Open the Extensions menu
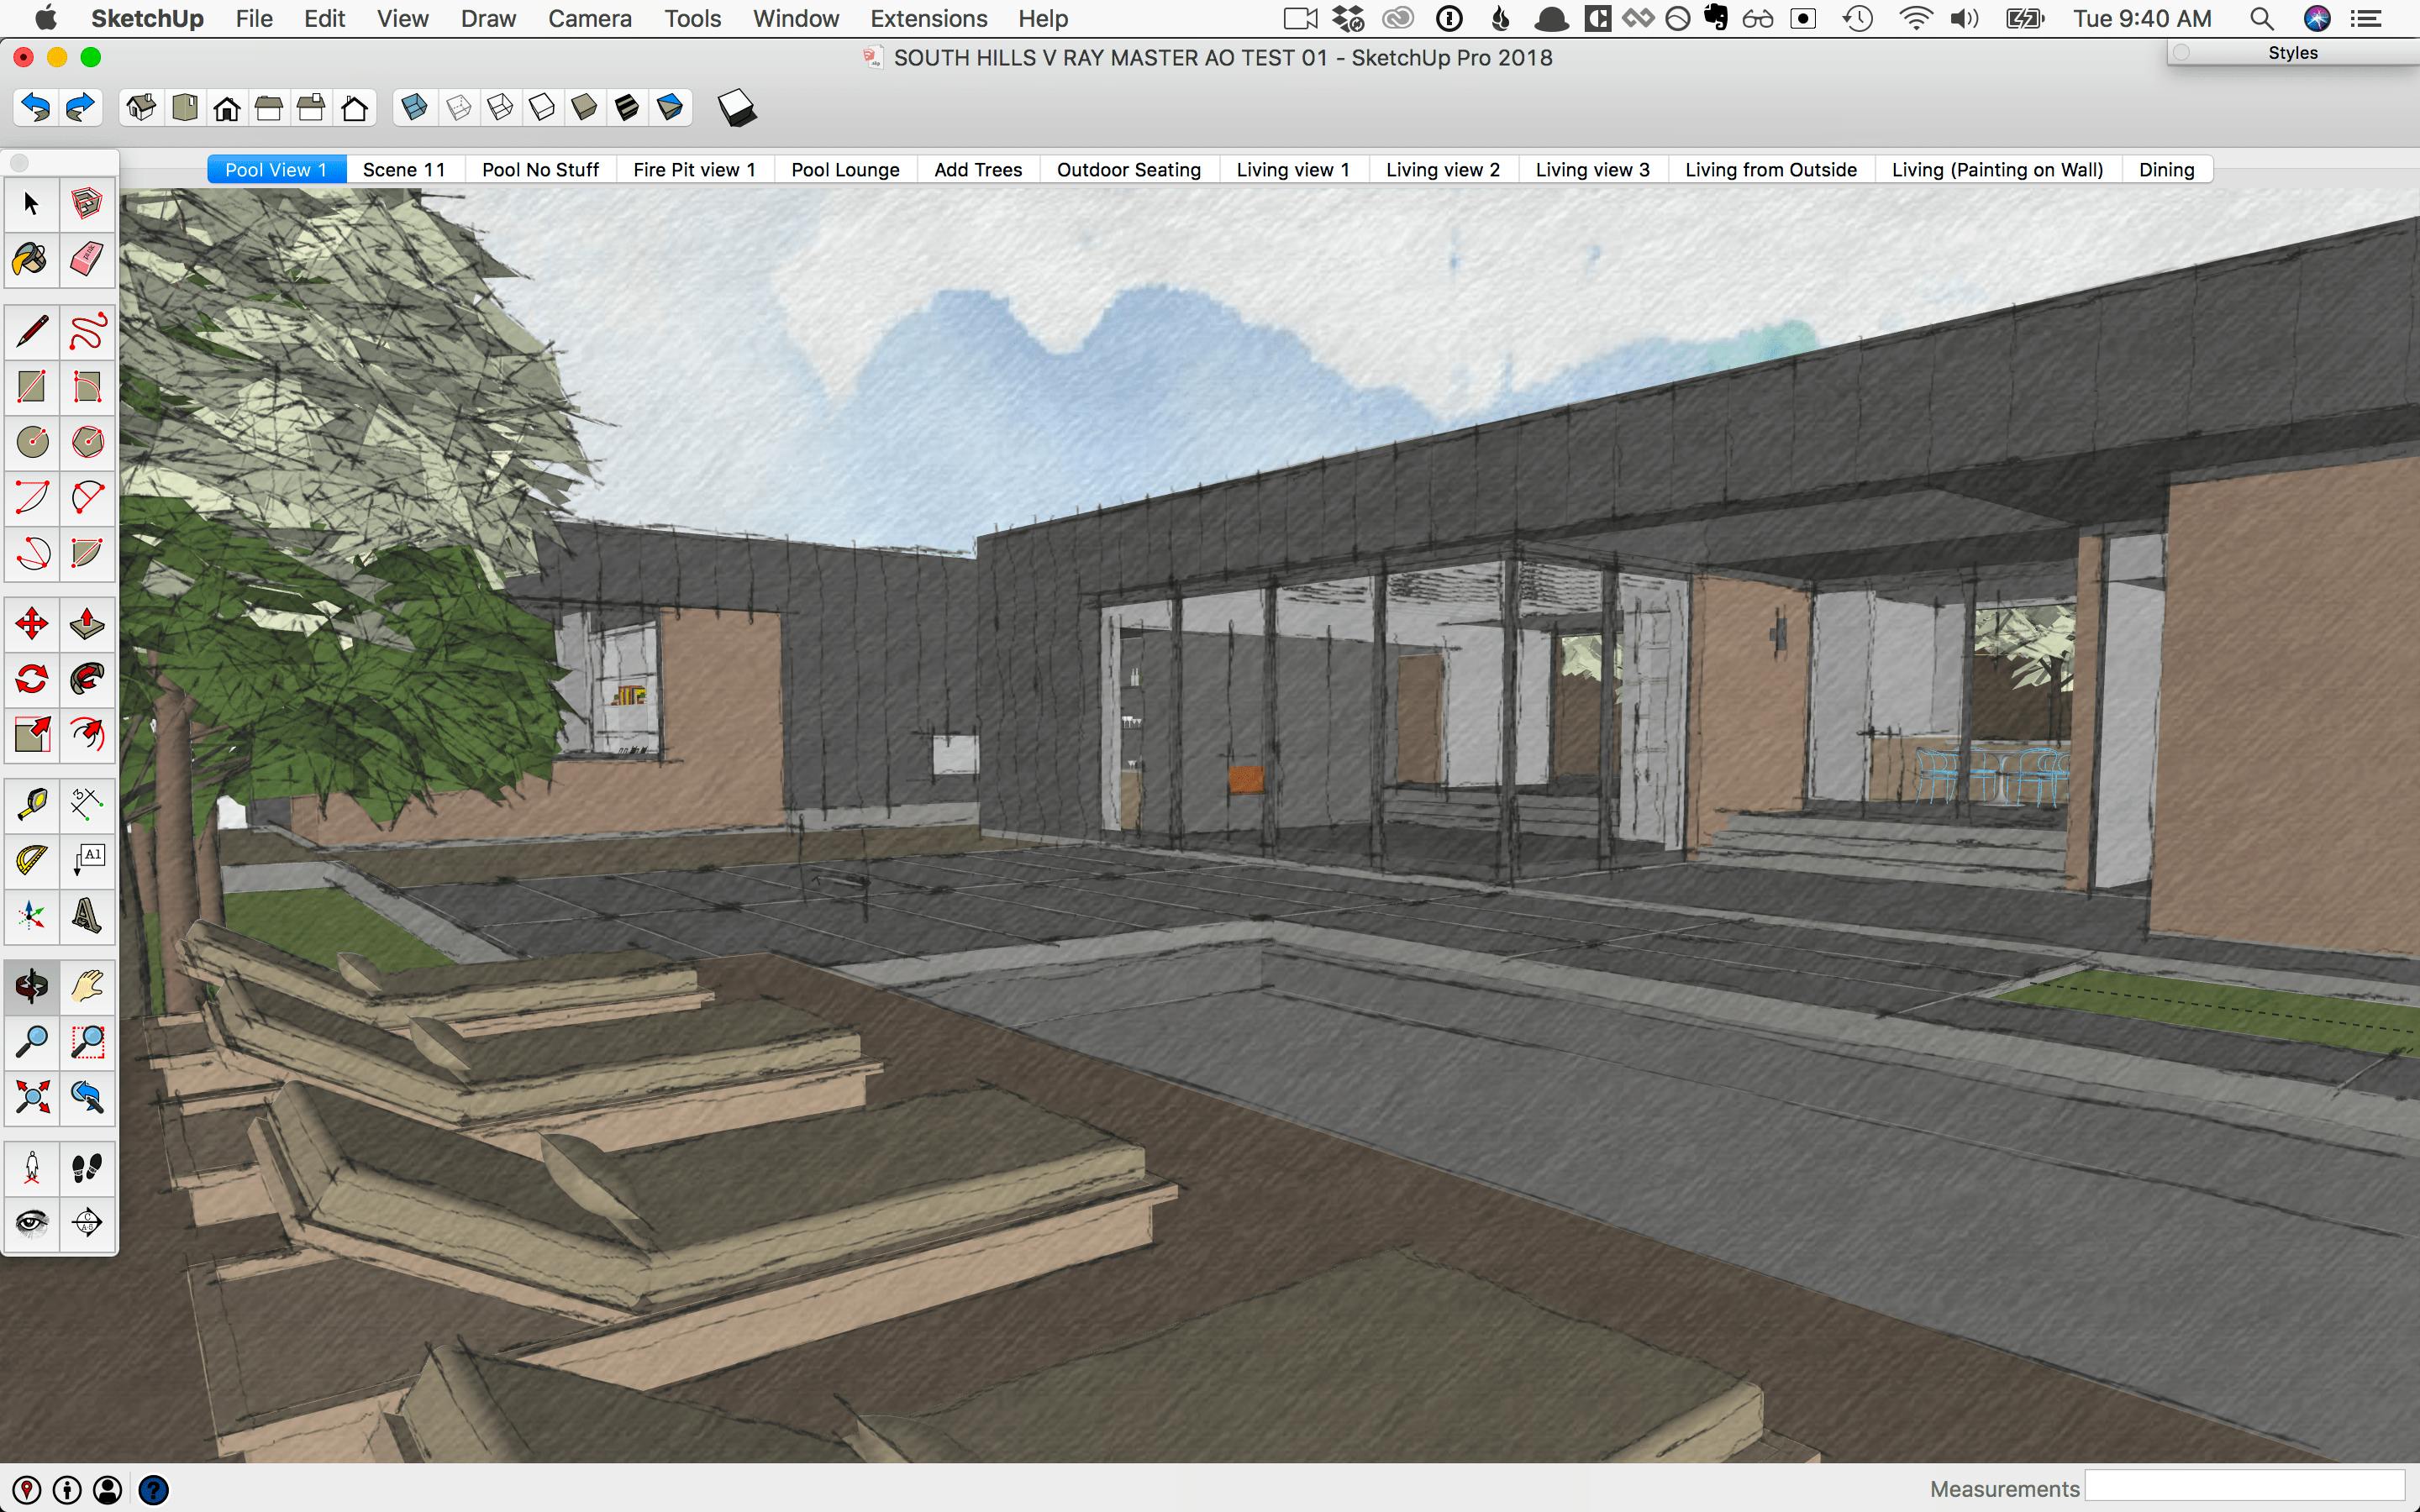The height and width of the screenshot is (1512, 2420). click(x=929, y=18)
